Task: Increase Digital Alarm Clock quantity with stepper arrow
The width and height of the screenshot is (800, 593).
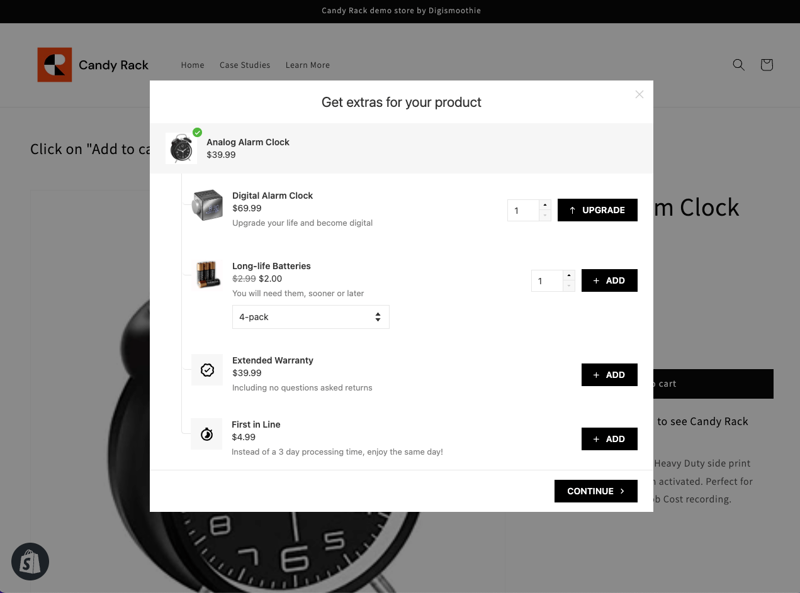Action: pos(544,203)
